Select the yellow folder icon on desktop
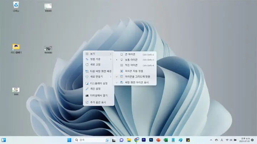 click(x=16, y=48)
